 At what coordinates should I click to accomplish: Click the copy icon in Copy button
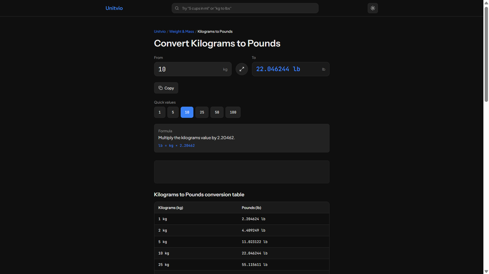pyautogui.click(x=161, y=88)
